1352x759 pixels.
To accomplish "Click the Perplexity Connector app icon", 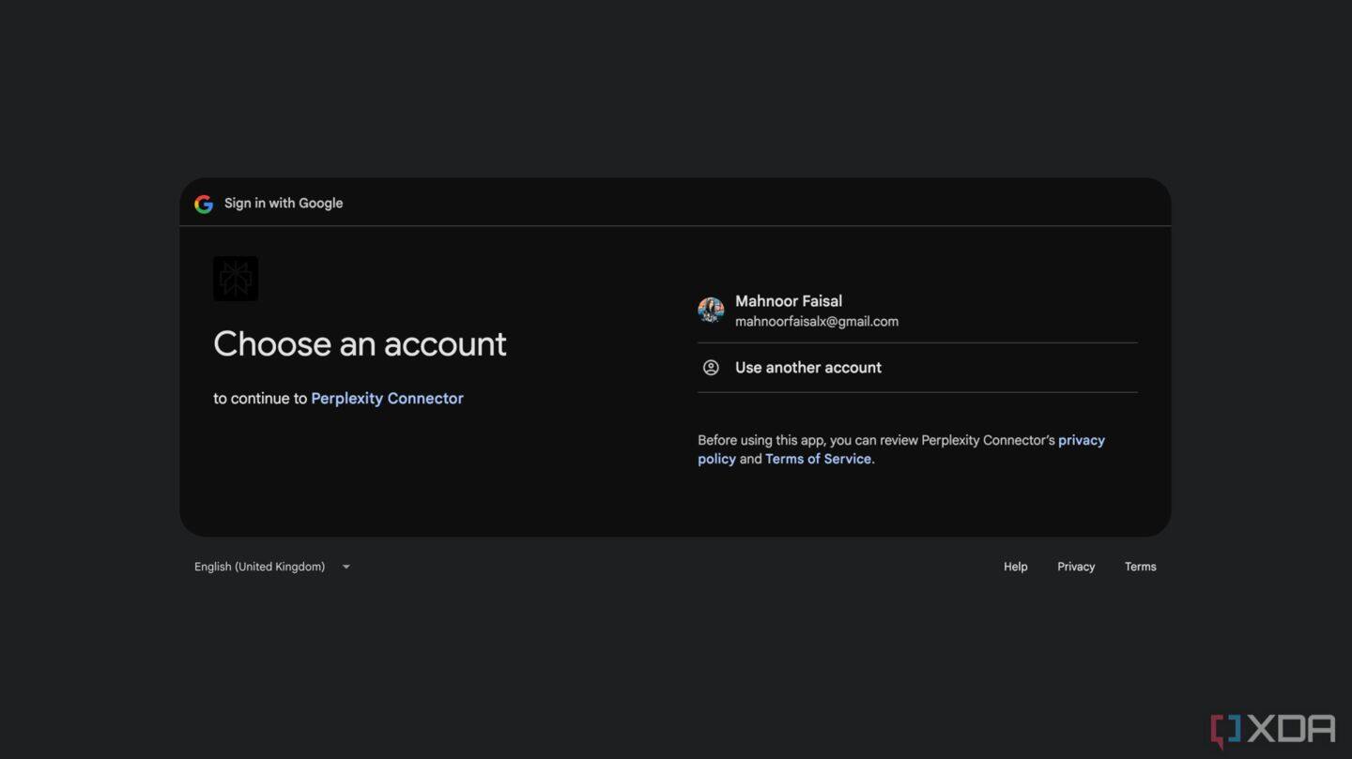I will pyautogui.click(x=235, y=278).
